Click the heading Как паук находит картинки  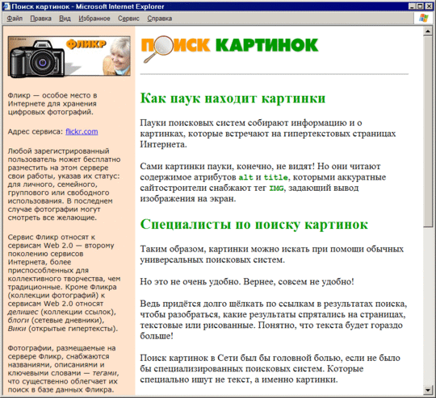(x=233, y=98)
